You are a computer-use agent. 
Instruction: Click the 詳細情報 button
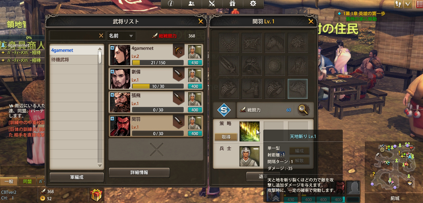[139, 172]
